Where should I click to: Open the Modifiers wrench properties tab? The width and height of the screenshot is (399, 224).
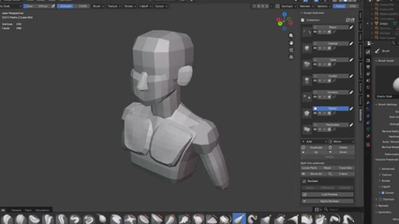click(368, 103)
